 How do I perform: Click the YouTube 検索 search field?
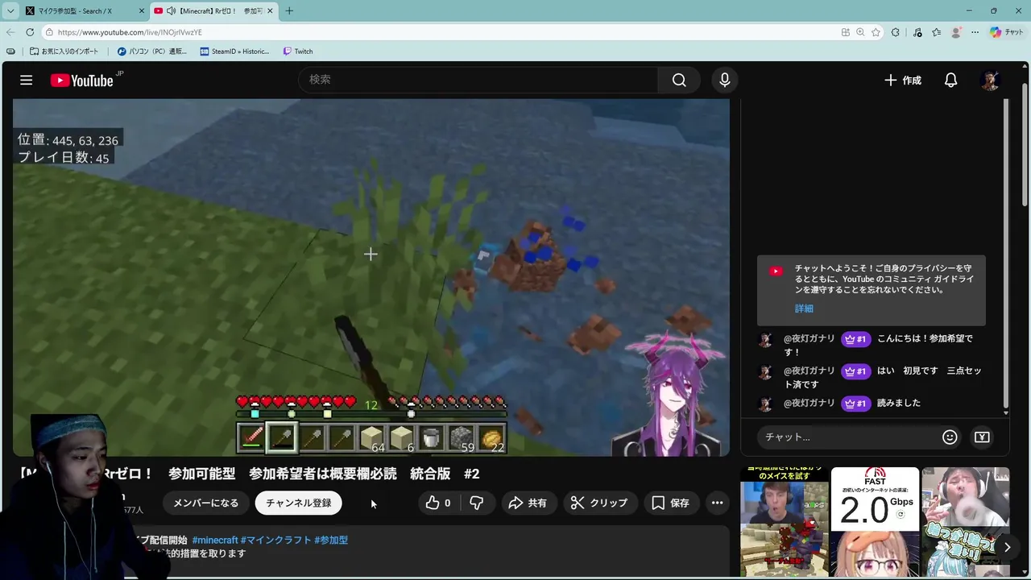pos(478,80)
